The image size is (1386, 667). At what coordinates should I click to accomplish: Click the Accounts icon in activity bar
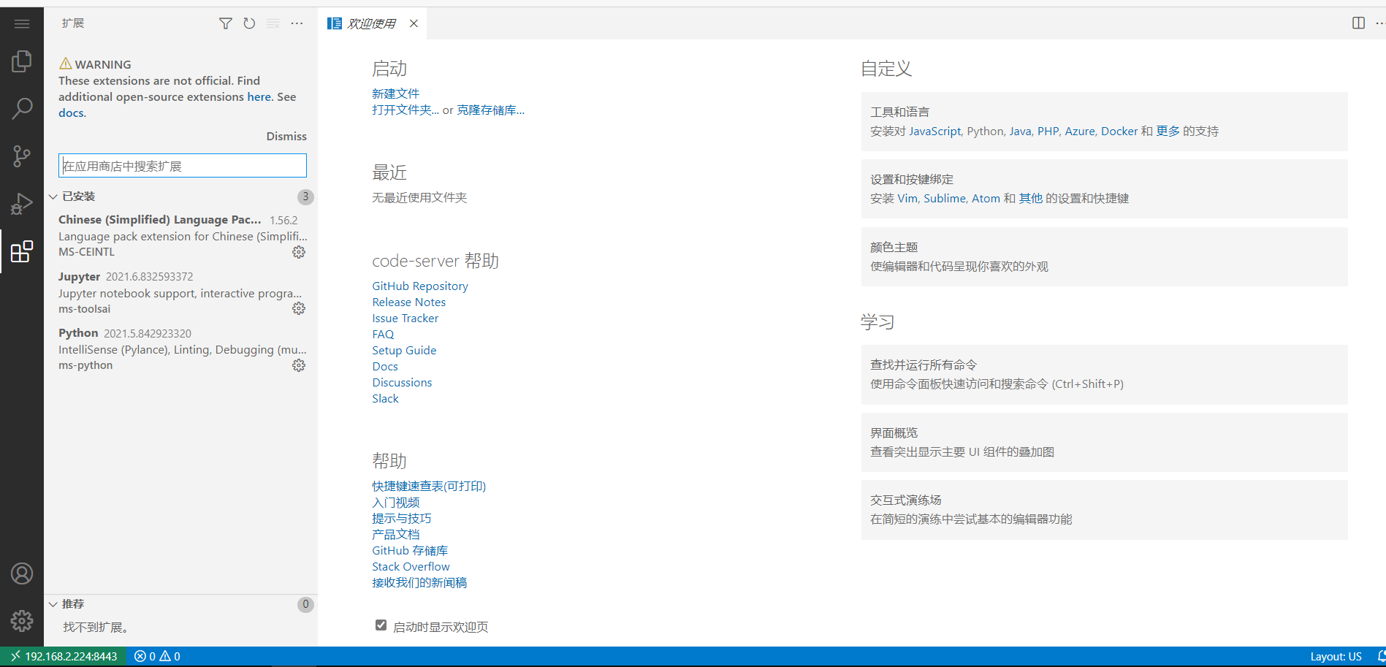tap(22, 573)
